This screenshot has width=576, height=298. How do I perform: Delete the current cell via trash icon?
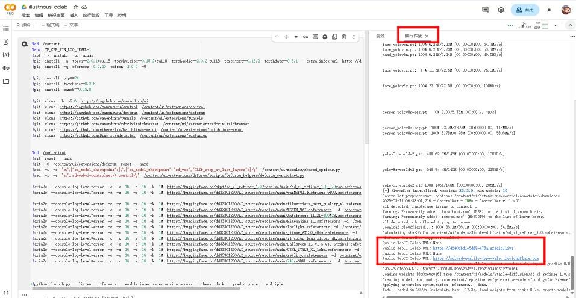344,37
